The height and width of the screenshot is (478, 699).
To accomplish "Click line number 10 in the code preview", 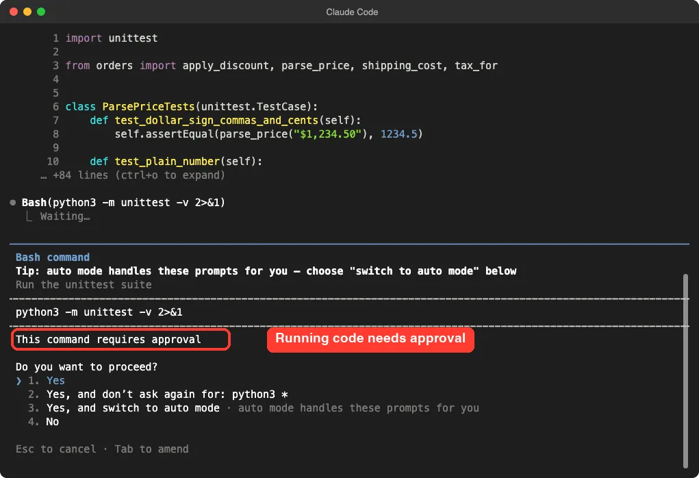I will [53, 162].
